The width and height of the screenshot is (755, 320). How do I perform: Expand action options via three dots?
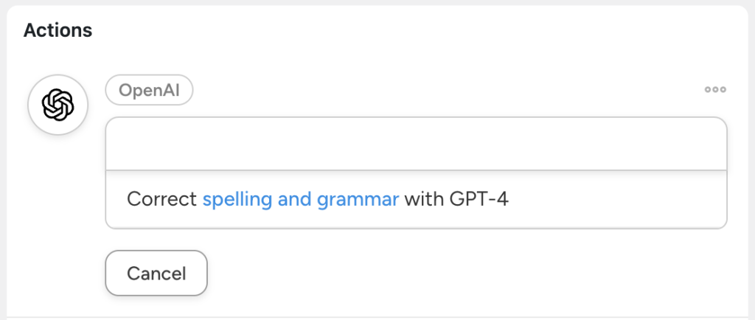coord(714,90)
